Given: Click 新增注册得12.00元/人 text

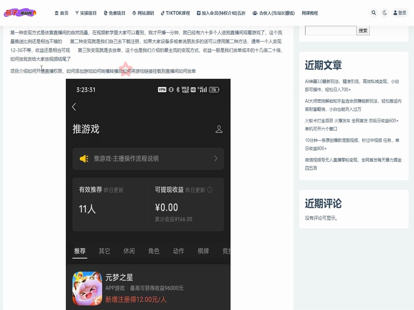Looking at the screenshot, I should click(136, 300).
